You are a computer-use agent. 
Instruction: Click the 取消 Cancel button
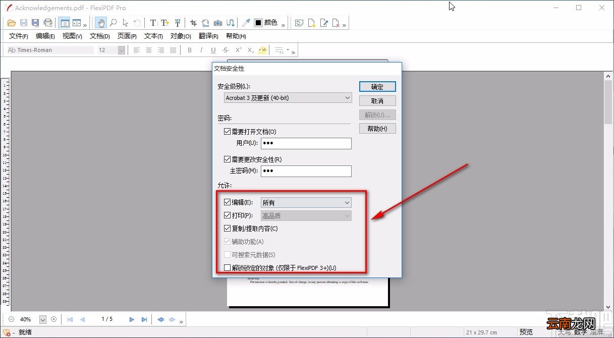[x=377, y=101]
